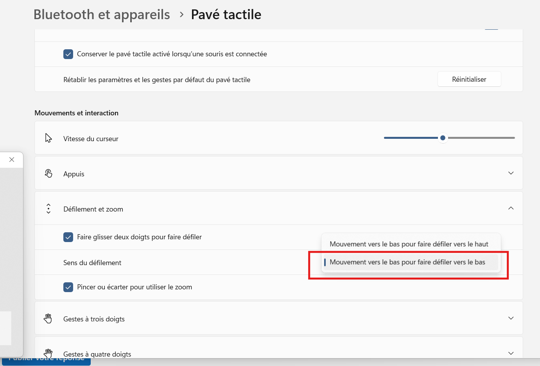Click the cursor arrow icon beside Vitesse du curseur
Image resolution: width=540 pixels, height=366 pixels.
tap(48, 138)
